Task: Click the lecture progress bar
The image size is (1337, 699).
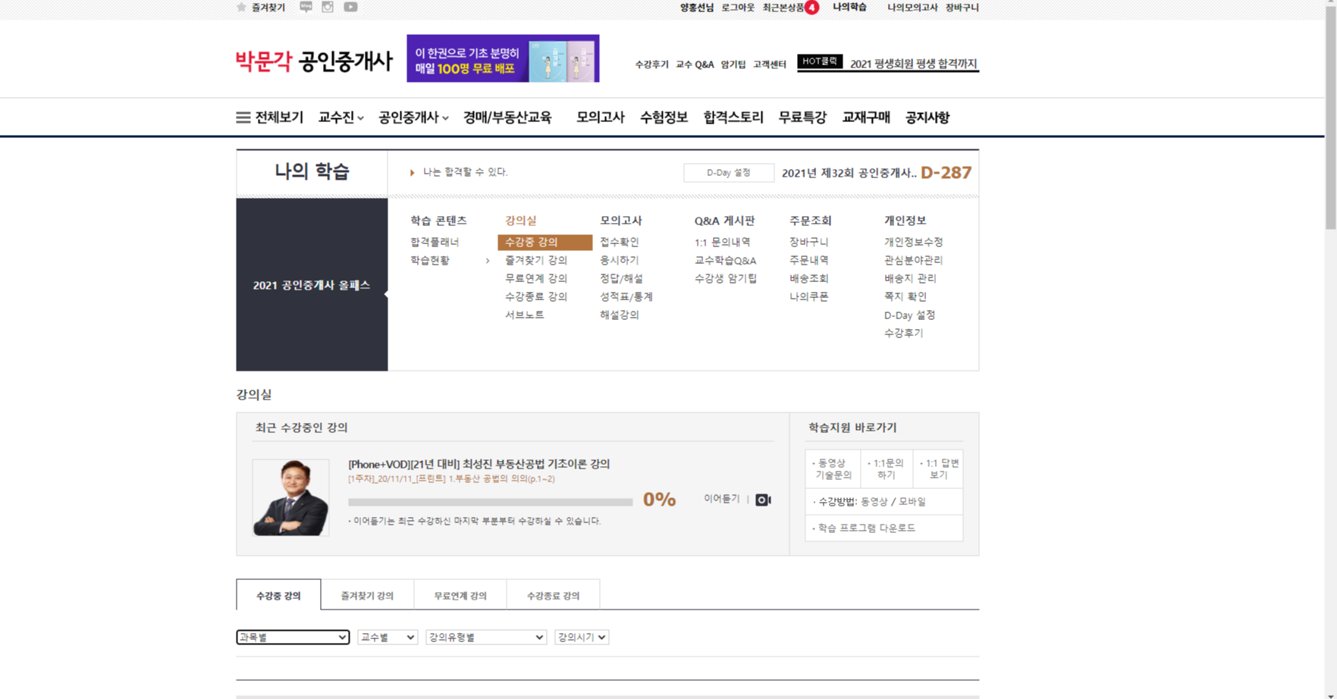Action: 490,502
